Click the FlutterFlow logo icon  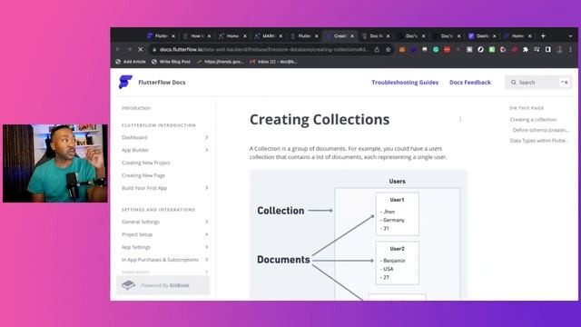125,82
